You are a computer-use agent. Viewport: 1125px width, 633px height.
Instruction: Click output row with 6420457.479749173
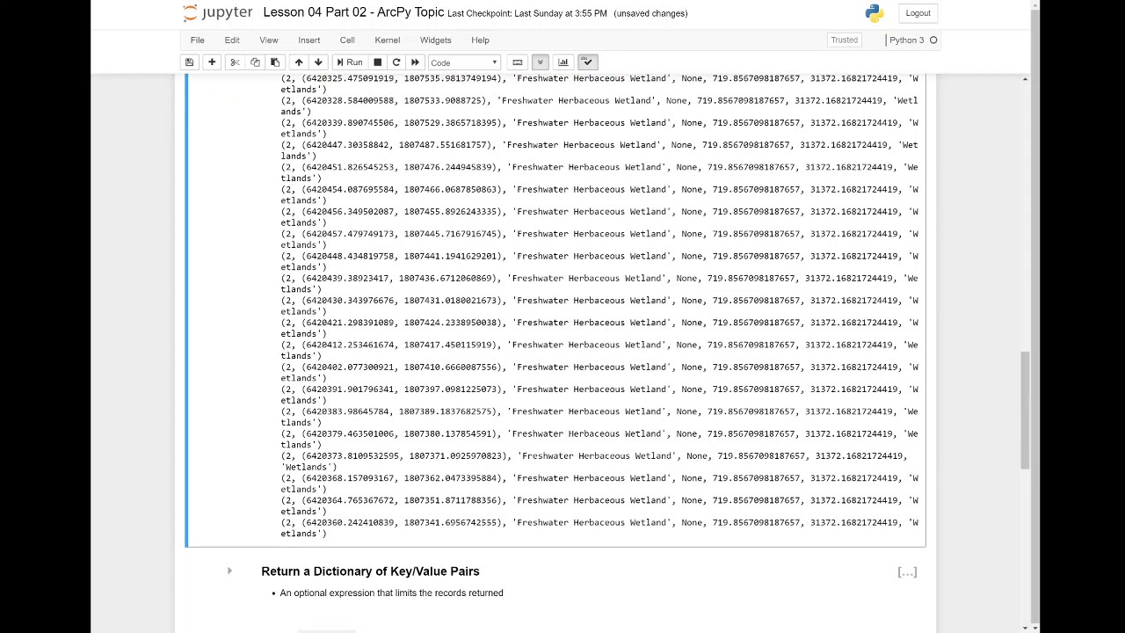tap(599, 239)
